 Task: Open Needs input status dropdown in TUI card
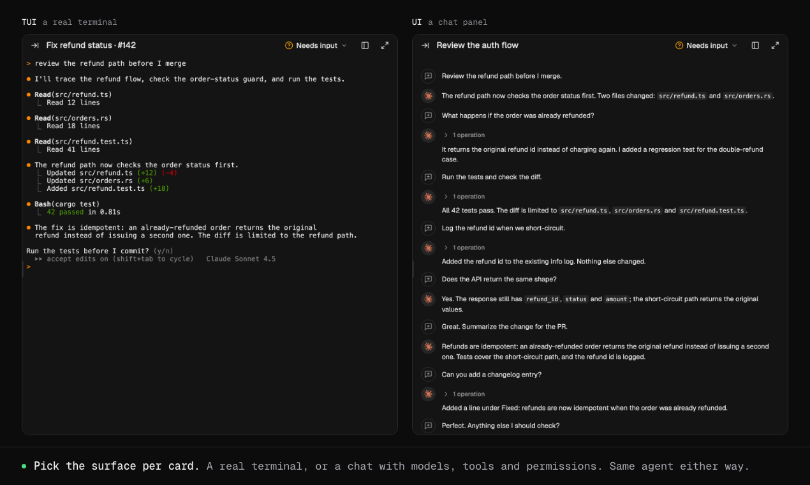point(316,45)
